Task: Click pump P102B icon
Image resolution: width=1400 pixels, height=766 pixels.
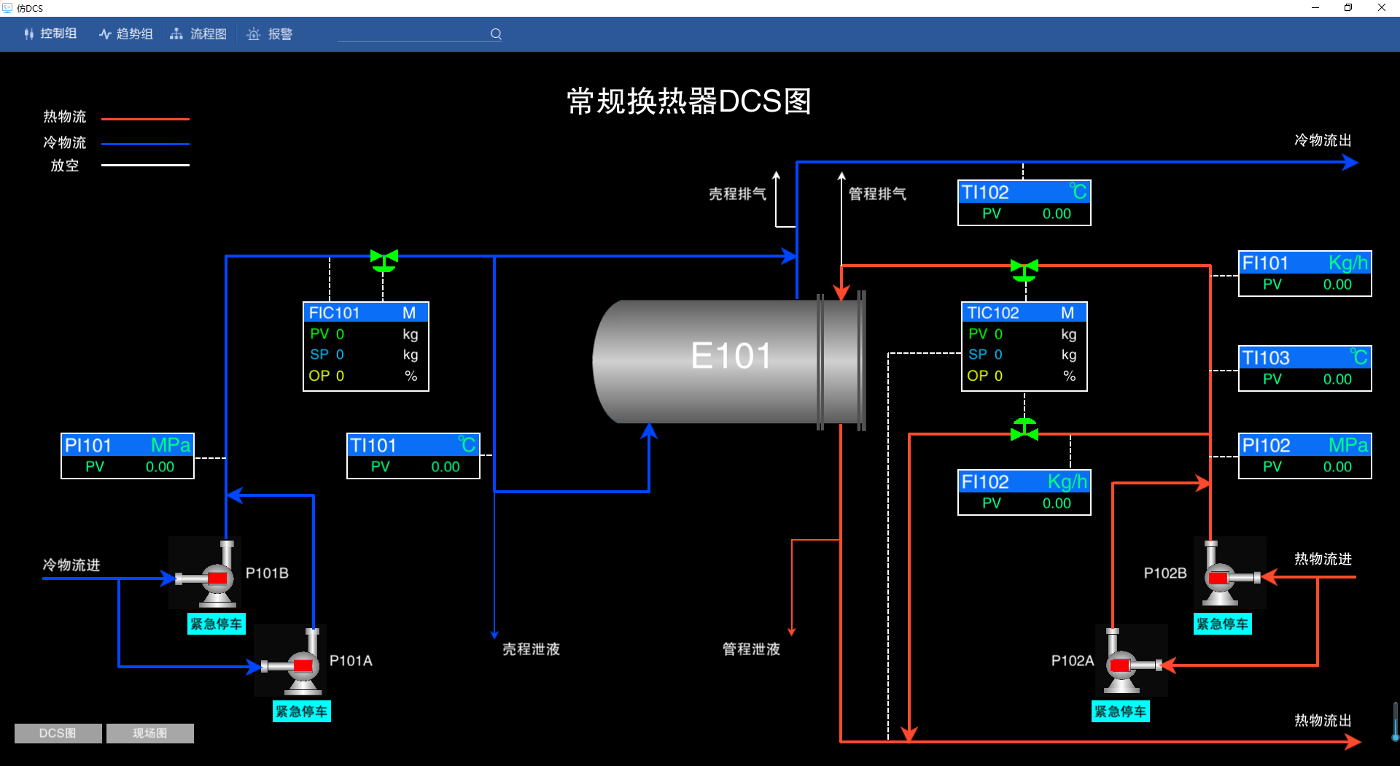Action: coord(1230,573)
